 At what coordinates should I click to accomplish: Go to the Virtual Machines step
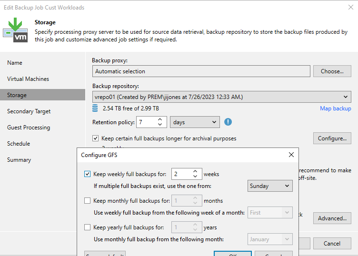[x=28, y=79]
